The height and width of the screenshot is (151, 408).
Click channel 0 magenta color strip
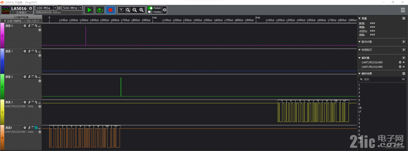click(2, 36)
